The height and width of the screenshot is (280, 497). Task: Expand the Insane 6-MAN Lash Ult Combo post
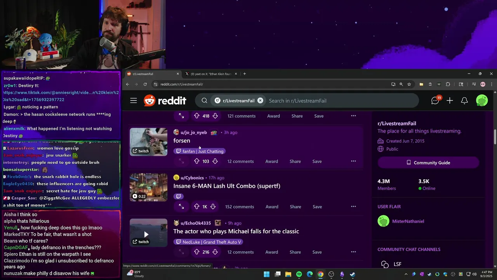(x=181, y=207)
